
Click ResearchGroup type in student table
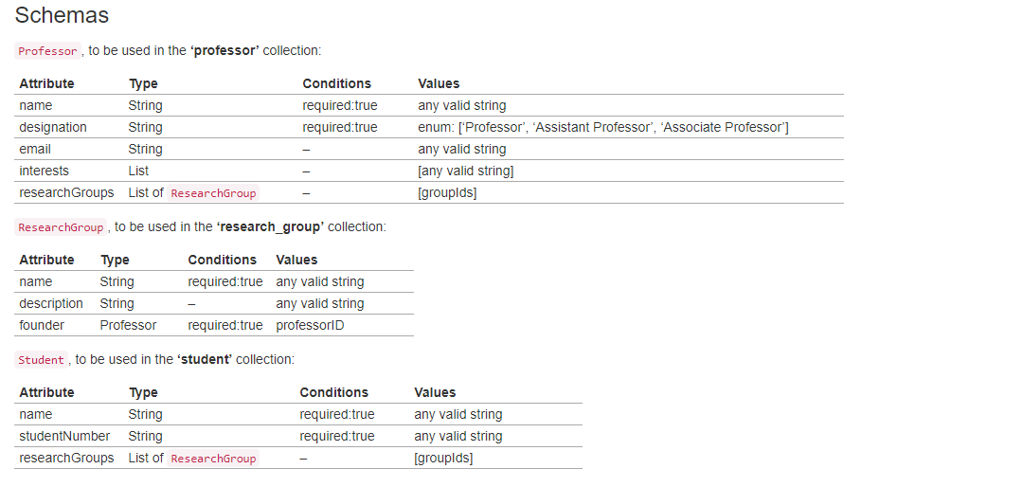coord(213,459)
